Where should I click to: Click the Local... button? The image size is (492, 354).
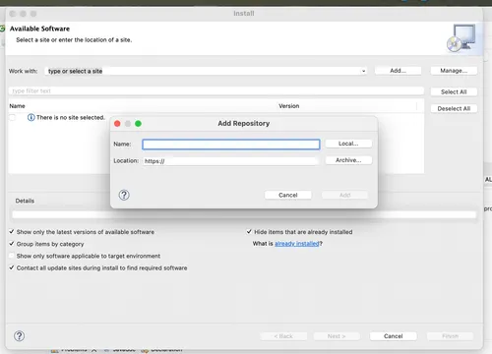pyautogui.click(x=348, y=144)
